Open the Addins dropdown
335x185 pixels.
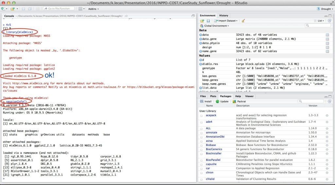point(93,9)
